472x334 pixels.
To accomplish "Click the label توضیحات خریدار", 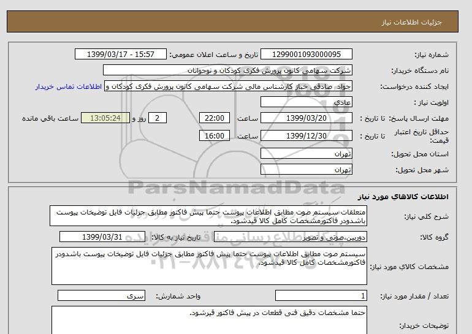I will point(424,325).
